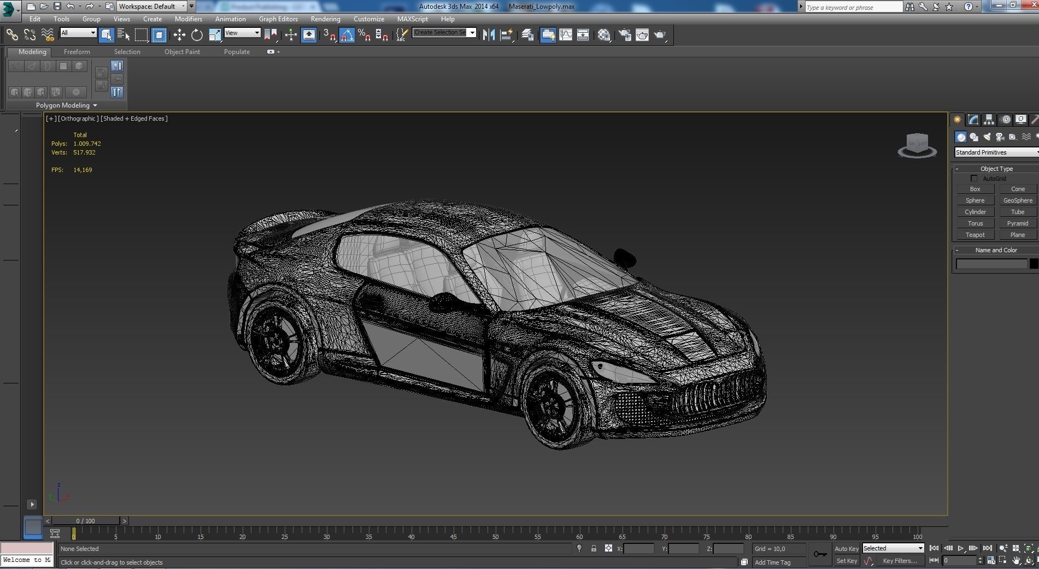Click the Align tool icon
Screen dimensions: 1039x569
click(507, 35)
